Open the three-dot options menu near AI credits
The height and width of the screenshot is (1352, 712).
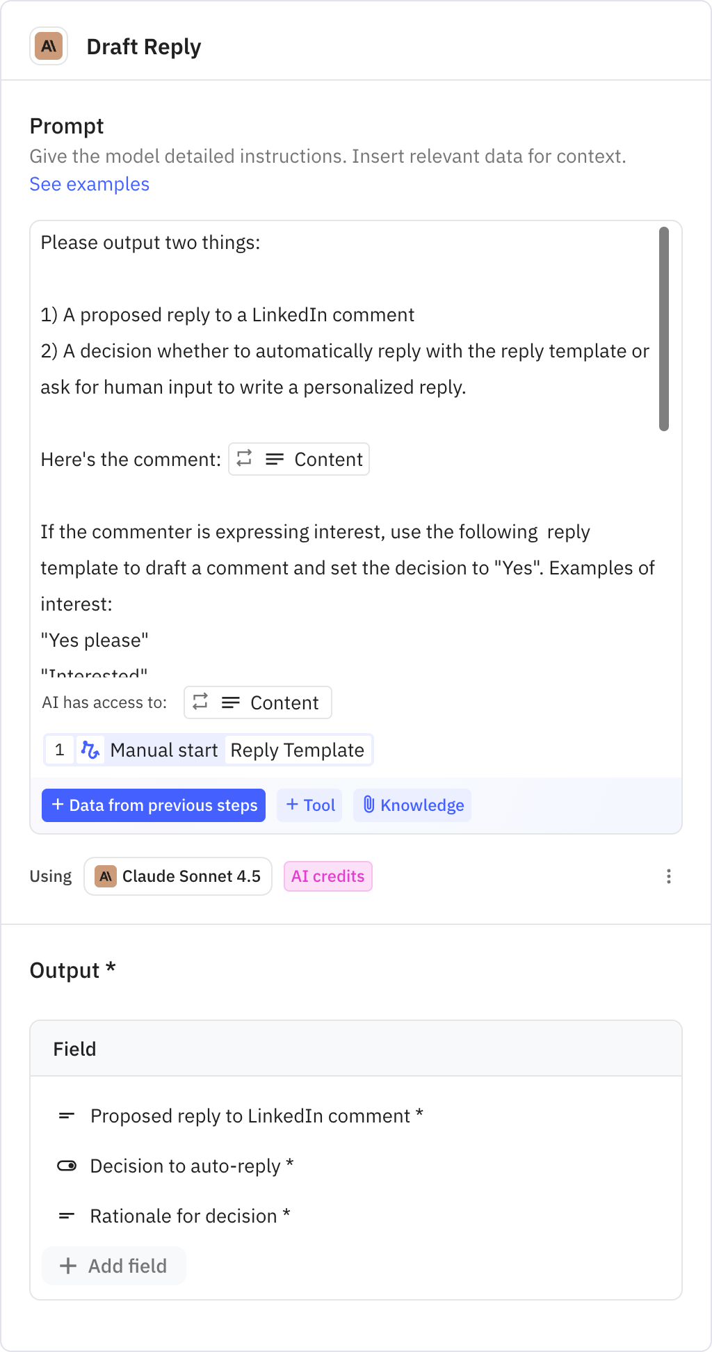coord(668,876)
